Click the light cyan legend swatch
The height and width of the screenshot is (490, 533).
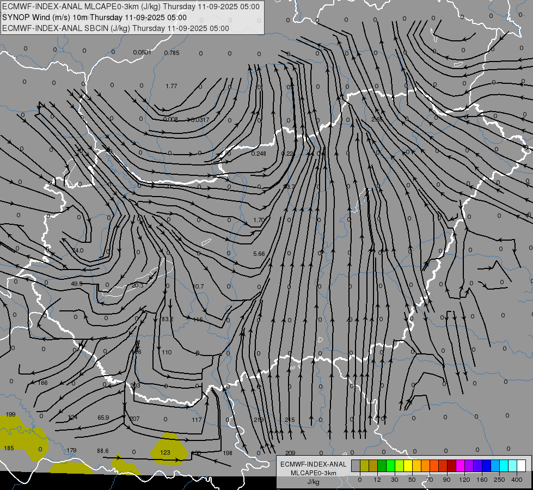coord(513,465)
